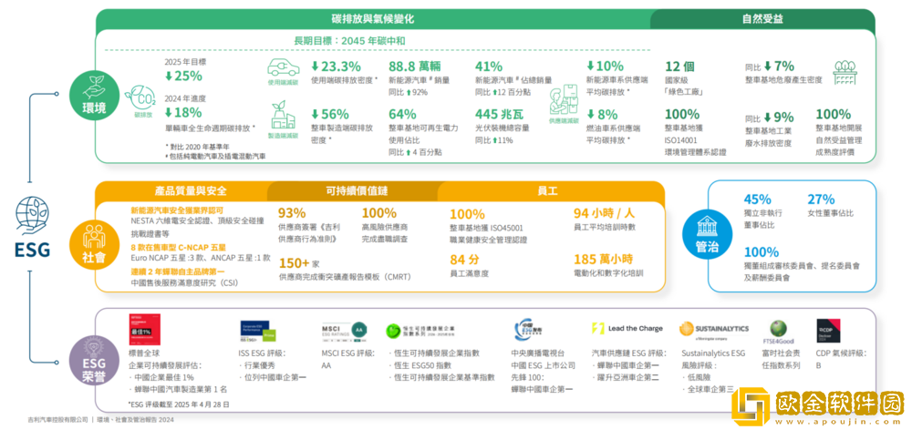Click the black CDP logo
This screenshot has height=430, width=912.
(827, 330)
